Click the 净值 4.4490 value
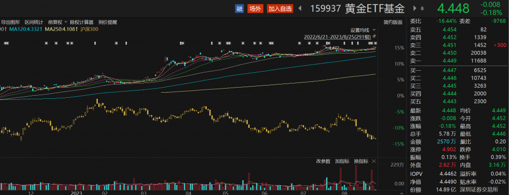Image resolution: width=509 pixels, height=195 pixels. tap(448, 182)
